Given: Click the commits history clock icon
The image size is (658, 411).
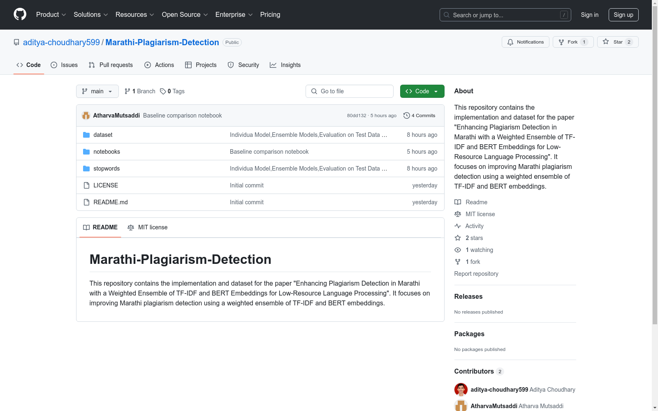Looking at the screenshot, I should click(407, 115).
